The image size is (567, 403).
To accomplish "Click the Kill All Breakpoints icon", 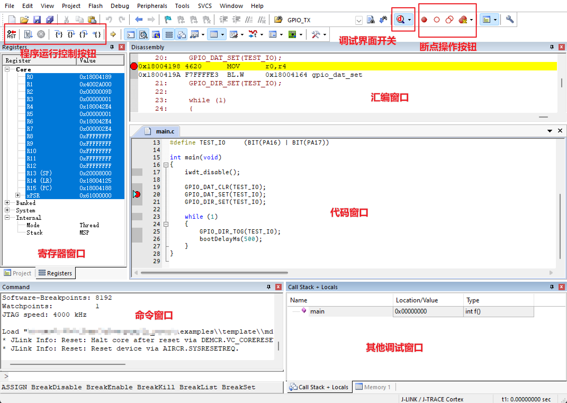I will click(x=463, y=20).
